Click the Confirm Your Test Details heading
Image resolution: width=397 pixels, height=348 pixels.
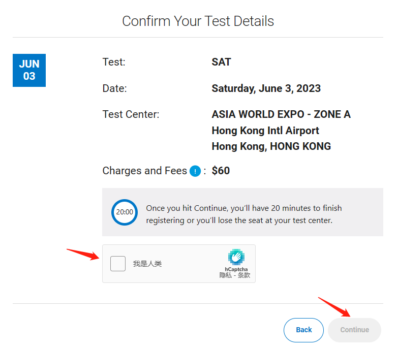tap(198, 21)
